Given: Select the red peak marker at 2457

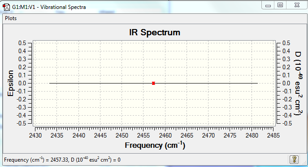Looking at the screenshot, I should point(153,83).
